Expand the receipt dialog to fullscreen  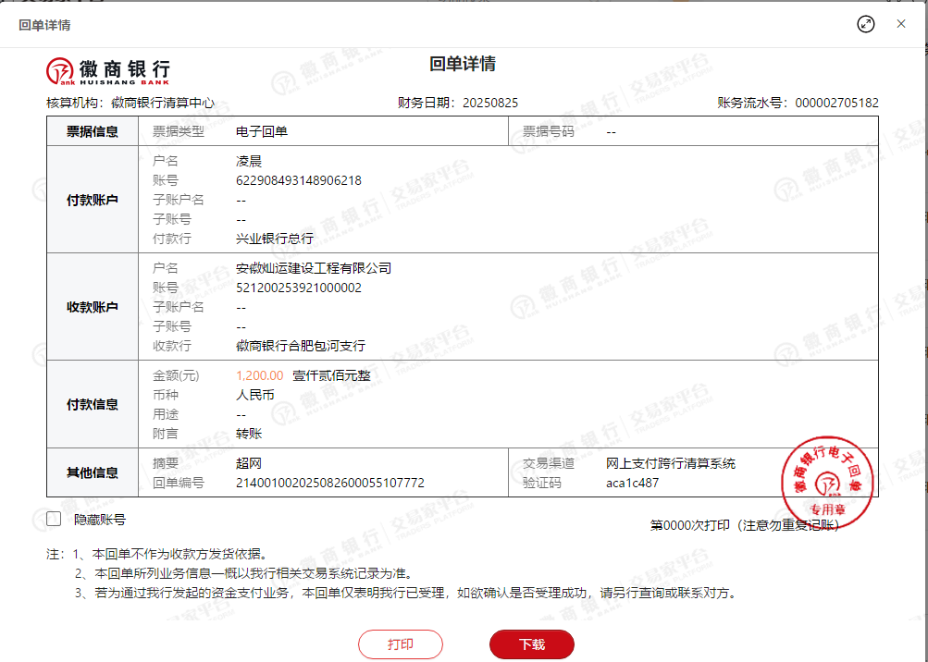pyautogui.click(x=866, y=24)
